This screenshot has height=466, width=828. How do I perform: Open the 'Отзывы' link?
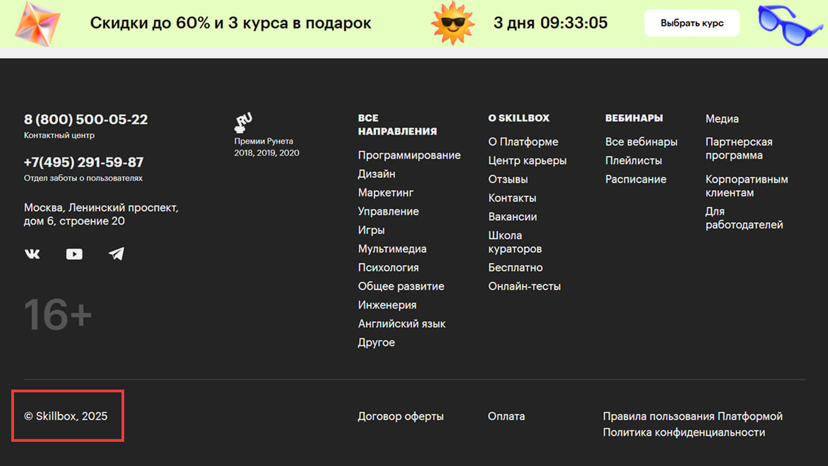tap(508, 179)
